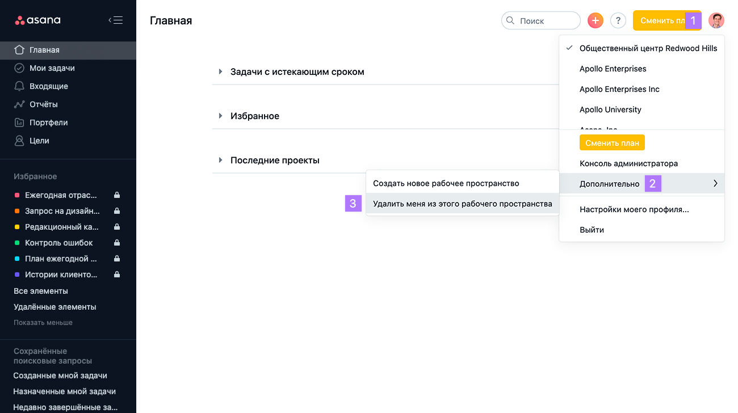
Task: Click lock icon beside Редакционный ка... project
Action: (x=117, y=227)
